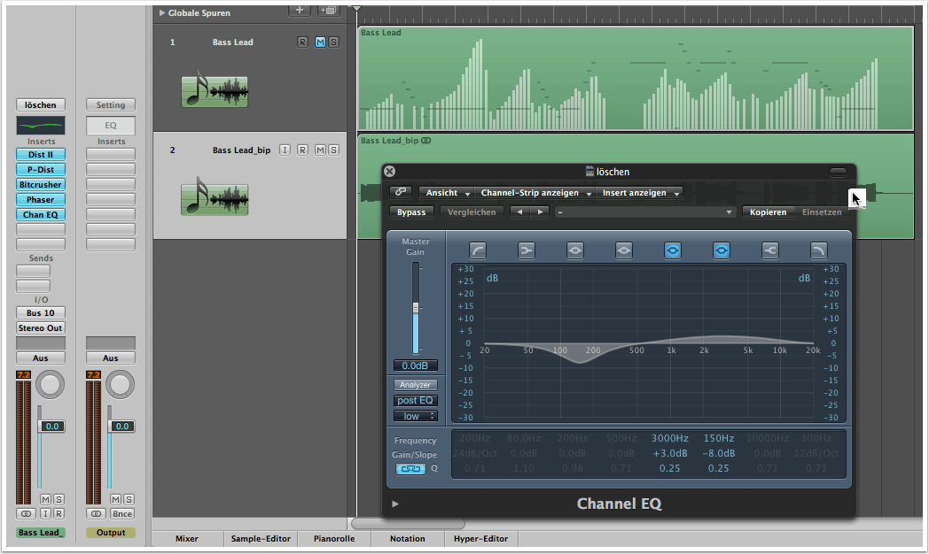Click the Bass Lead track instrument icon
Viewport: 929px width, 554px height.
(215, 91)
